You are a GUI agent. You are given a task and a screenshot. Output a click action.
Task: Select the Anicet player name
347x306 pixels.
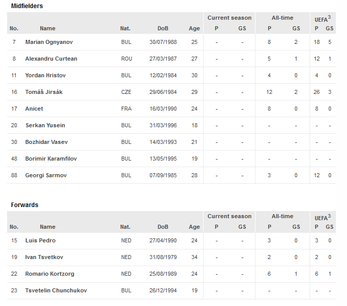(x=34, y=109)
